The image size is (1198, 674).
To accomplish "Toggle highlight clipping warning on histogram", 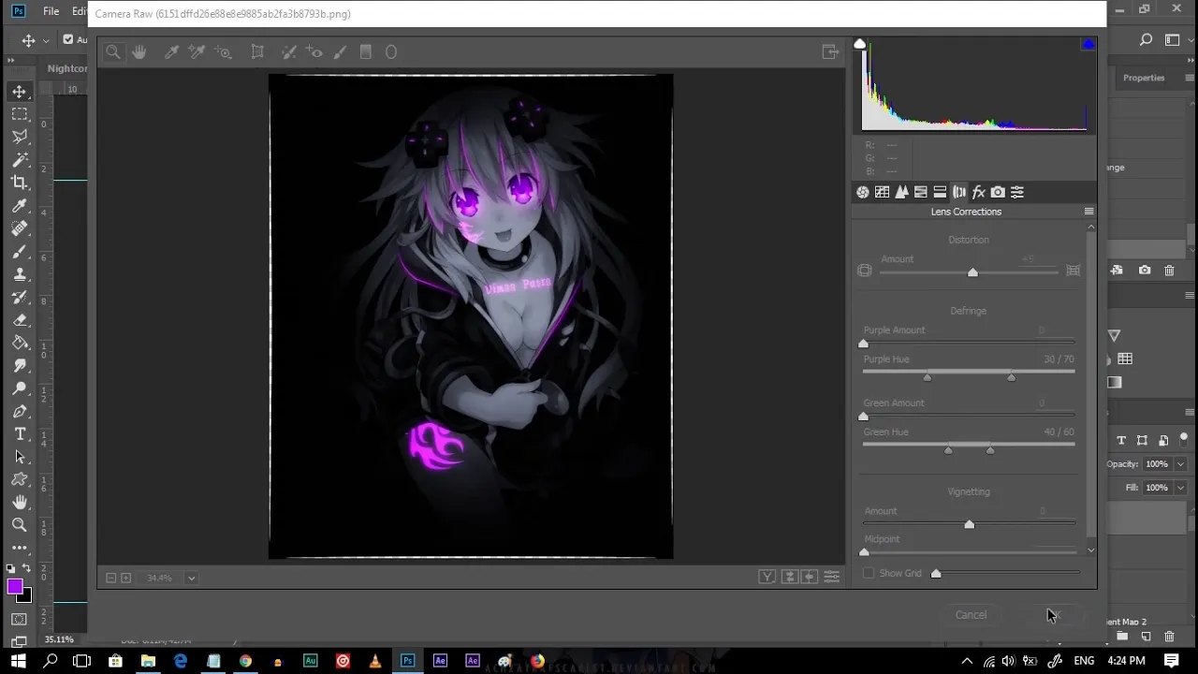I will 1088,44.
